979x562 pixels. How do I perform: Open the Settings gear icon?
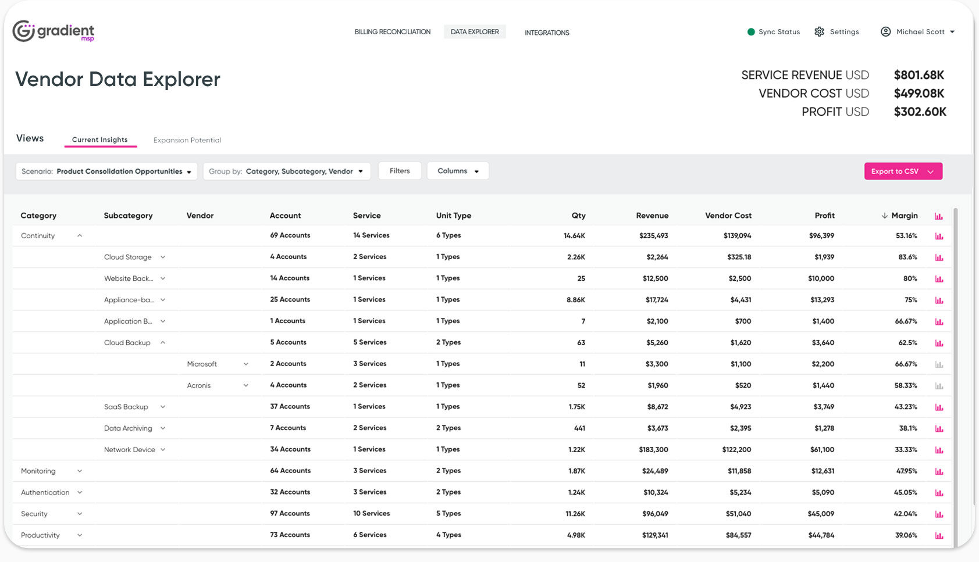click(x=819, y=32)
